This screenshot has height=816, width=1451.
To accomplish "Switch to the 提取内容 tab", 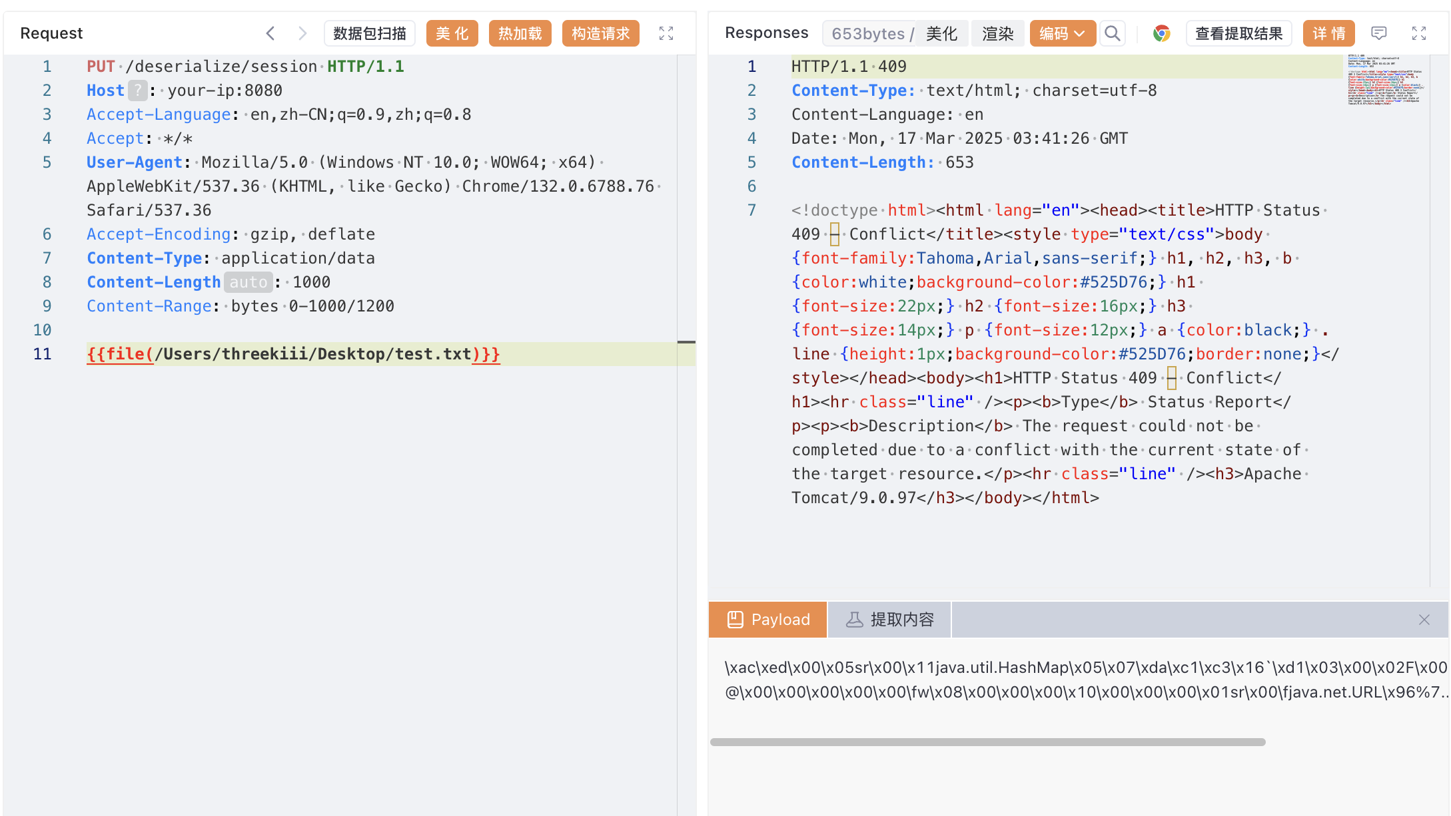I will coord(889,620).
